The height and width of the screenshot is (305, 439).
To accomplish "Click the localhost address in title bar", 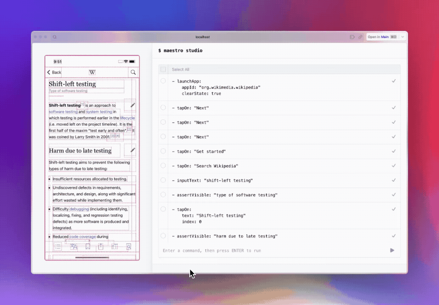I will 203,37.
